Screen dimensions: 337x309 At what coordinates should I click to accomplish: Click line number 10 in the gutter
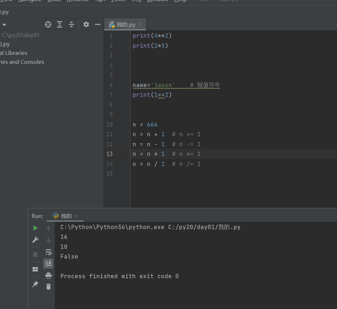[x=110, y=125]
